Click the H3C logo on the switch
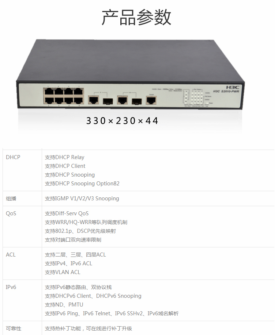The width and height of the screenshot is (275, 335). pos(233,87)
